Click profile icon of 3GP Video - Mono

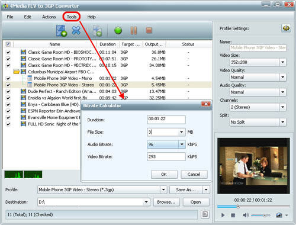pos(30,78)
